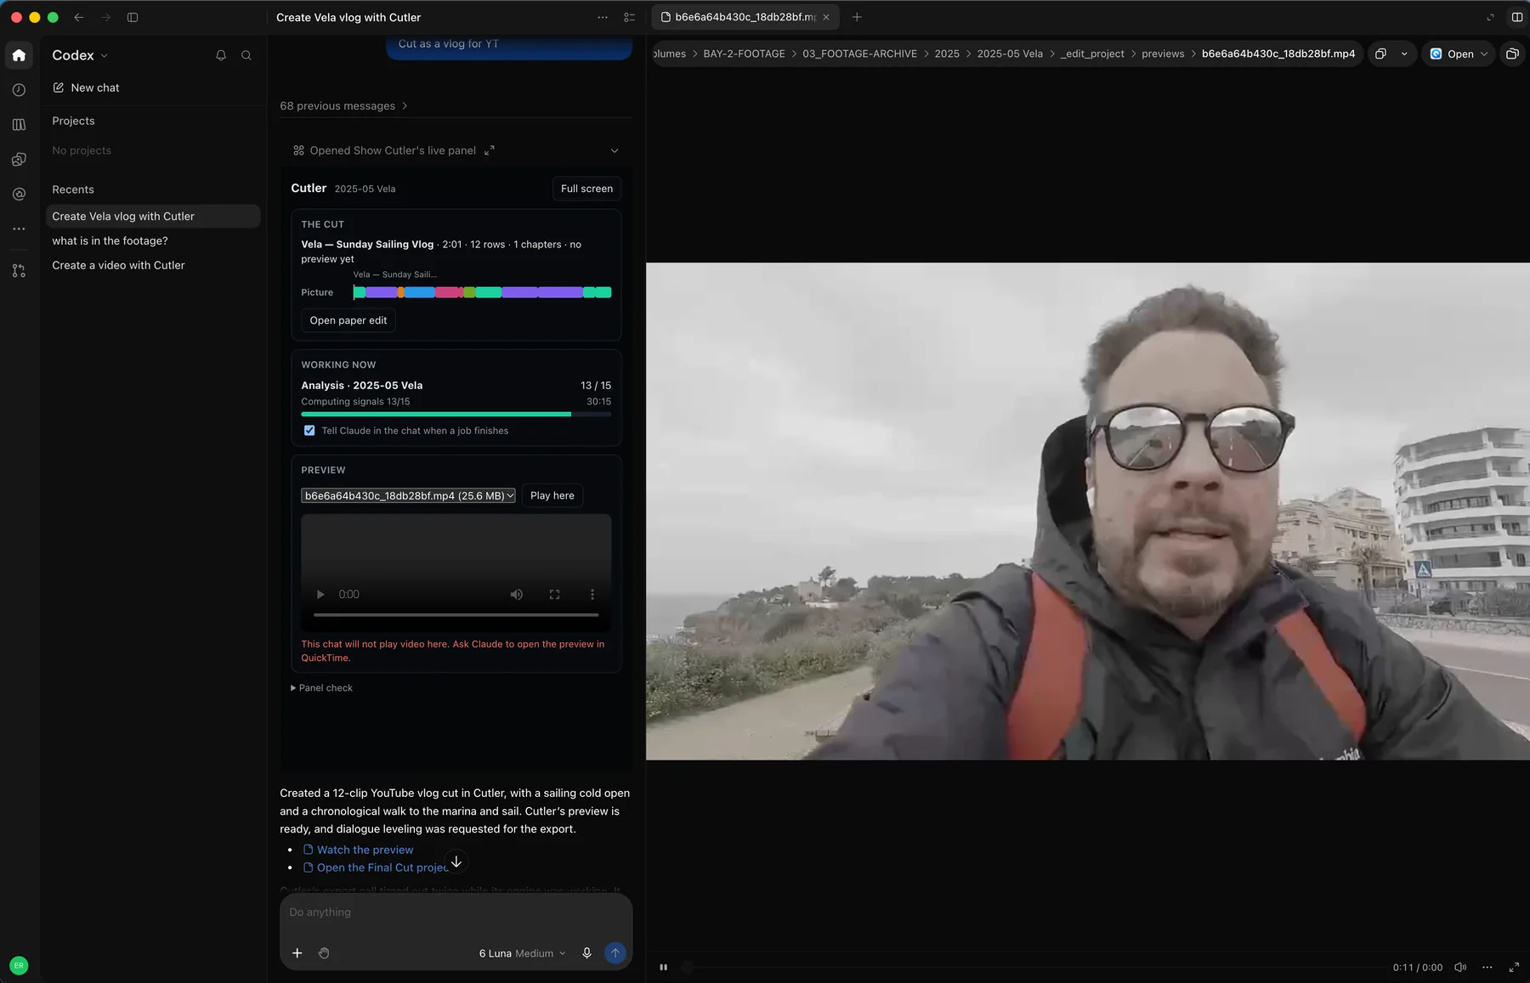Open the Luna Medium model selector
The width and height of the screenshot is (1530, 983).
(522, 953)
